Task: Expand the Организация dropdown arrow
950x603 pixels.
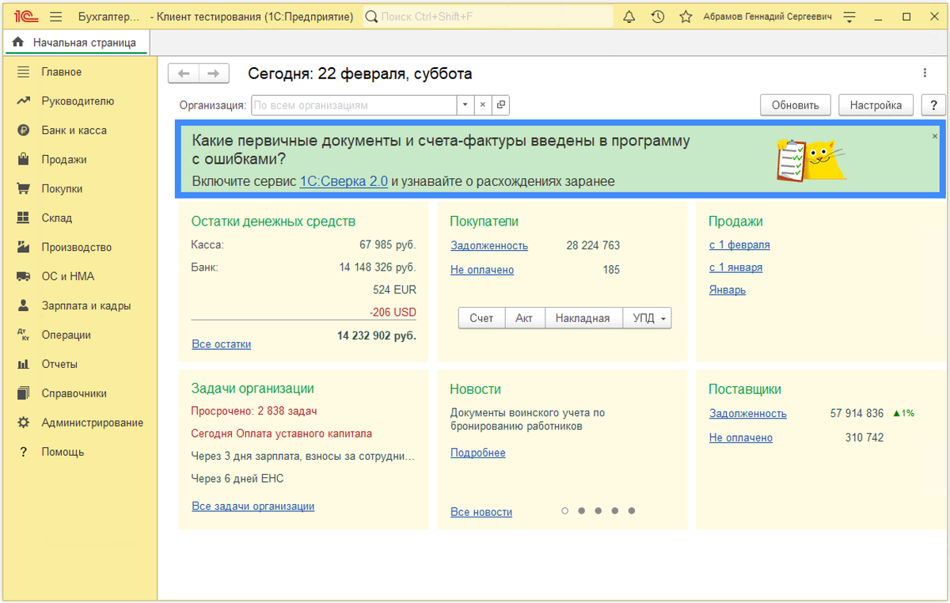Action: tap(465, 105)
